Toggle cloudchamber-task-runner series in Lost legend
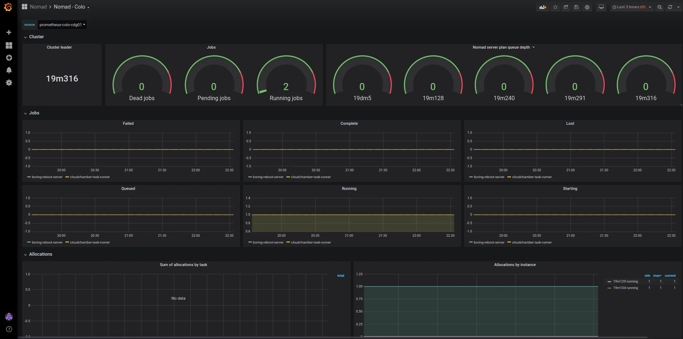 pyautogui.click(x=532, y=177)
